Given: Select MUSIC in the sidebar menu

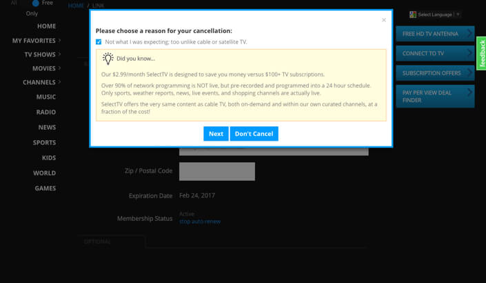Looking at the screenshot, I should (x=46, y=97).
